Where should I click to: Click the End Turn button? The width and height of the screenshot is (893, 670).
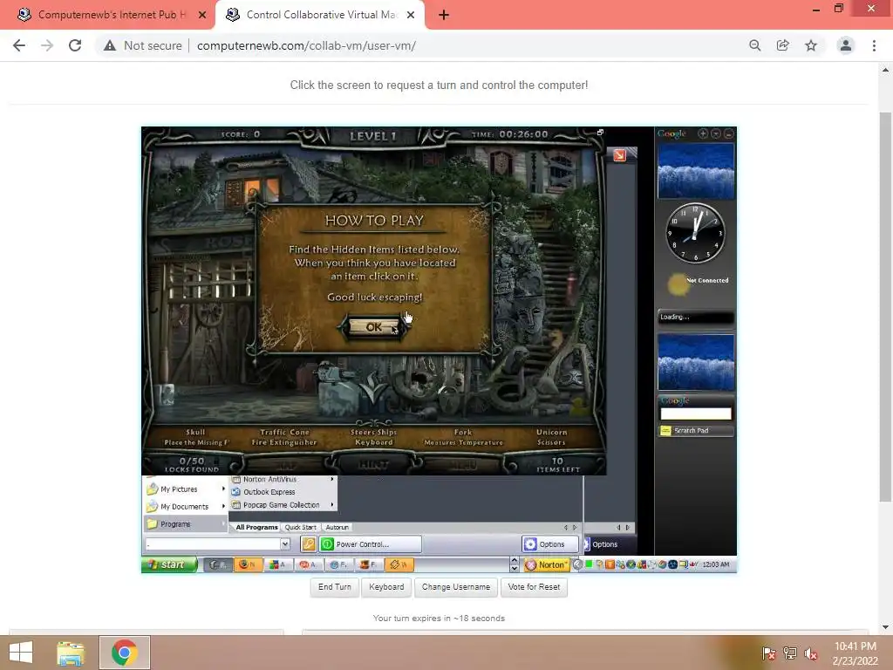334,587
